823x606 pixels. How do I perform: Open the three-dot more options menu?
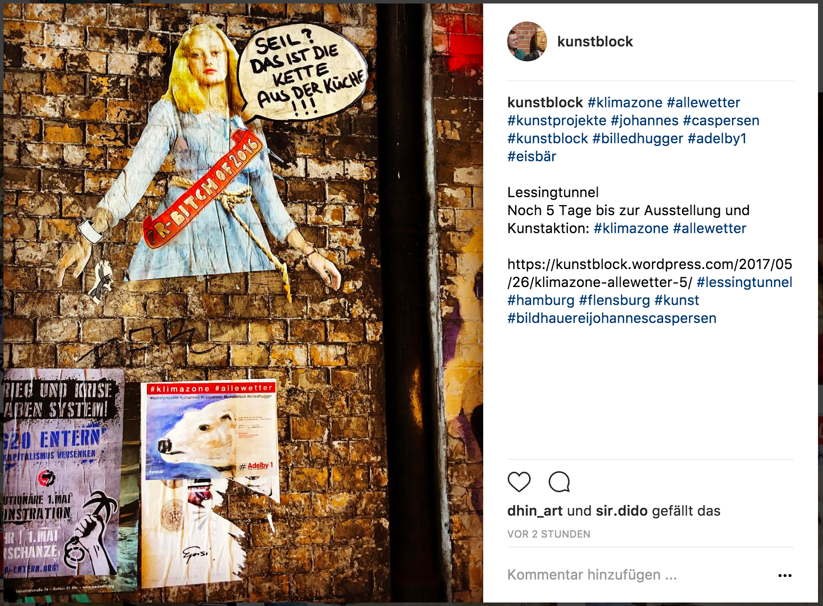click(x=785, y=576)
